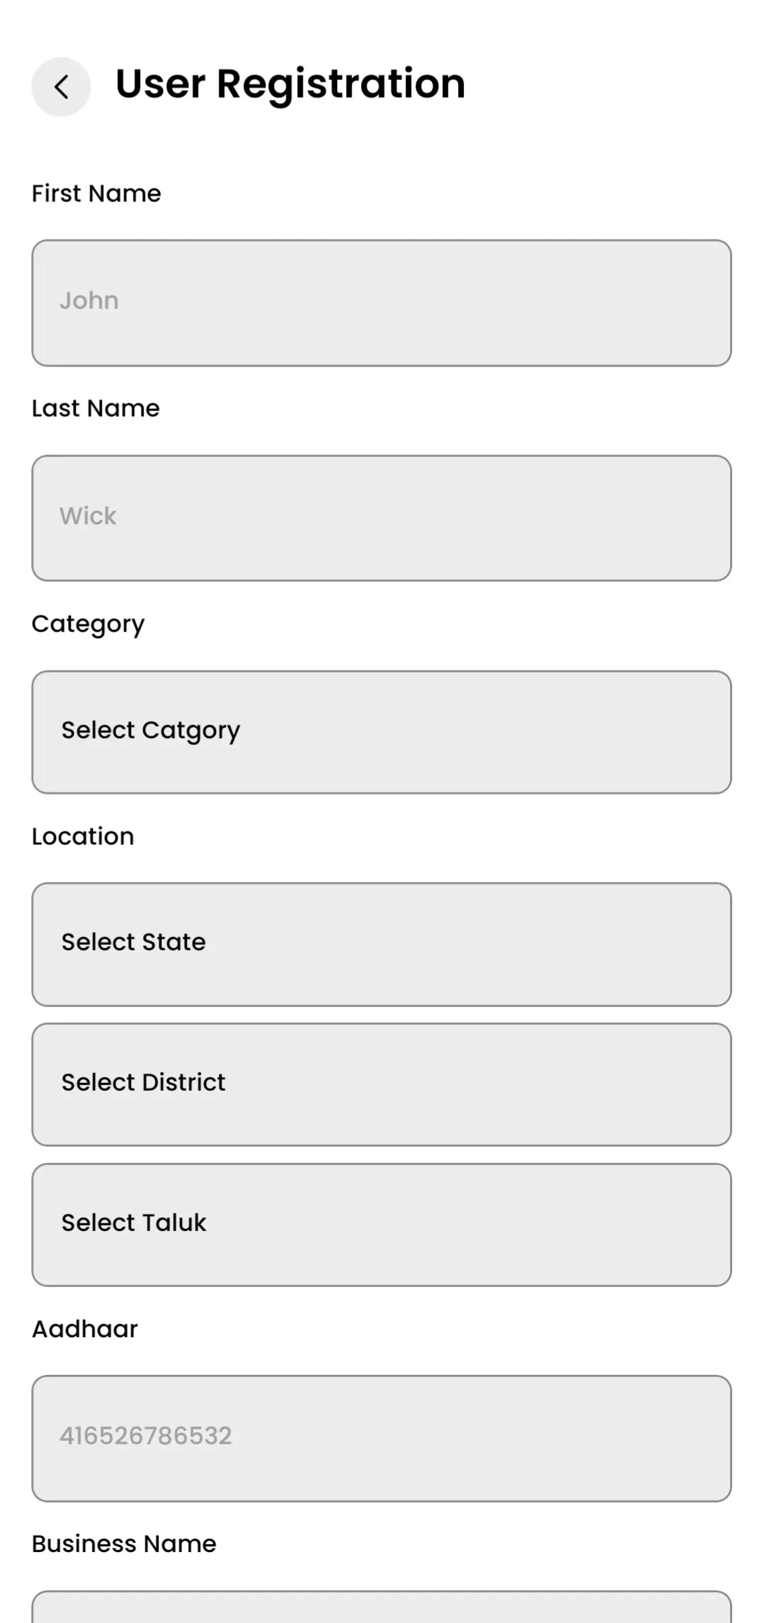Click the 416526786532 placeholder number
Screen dimensions: 764x1623
pos(146,1436)
